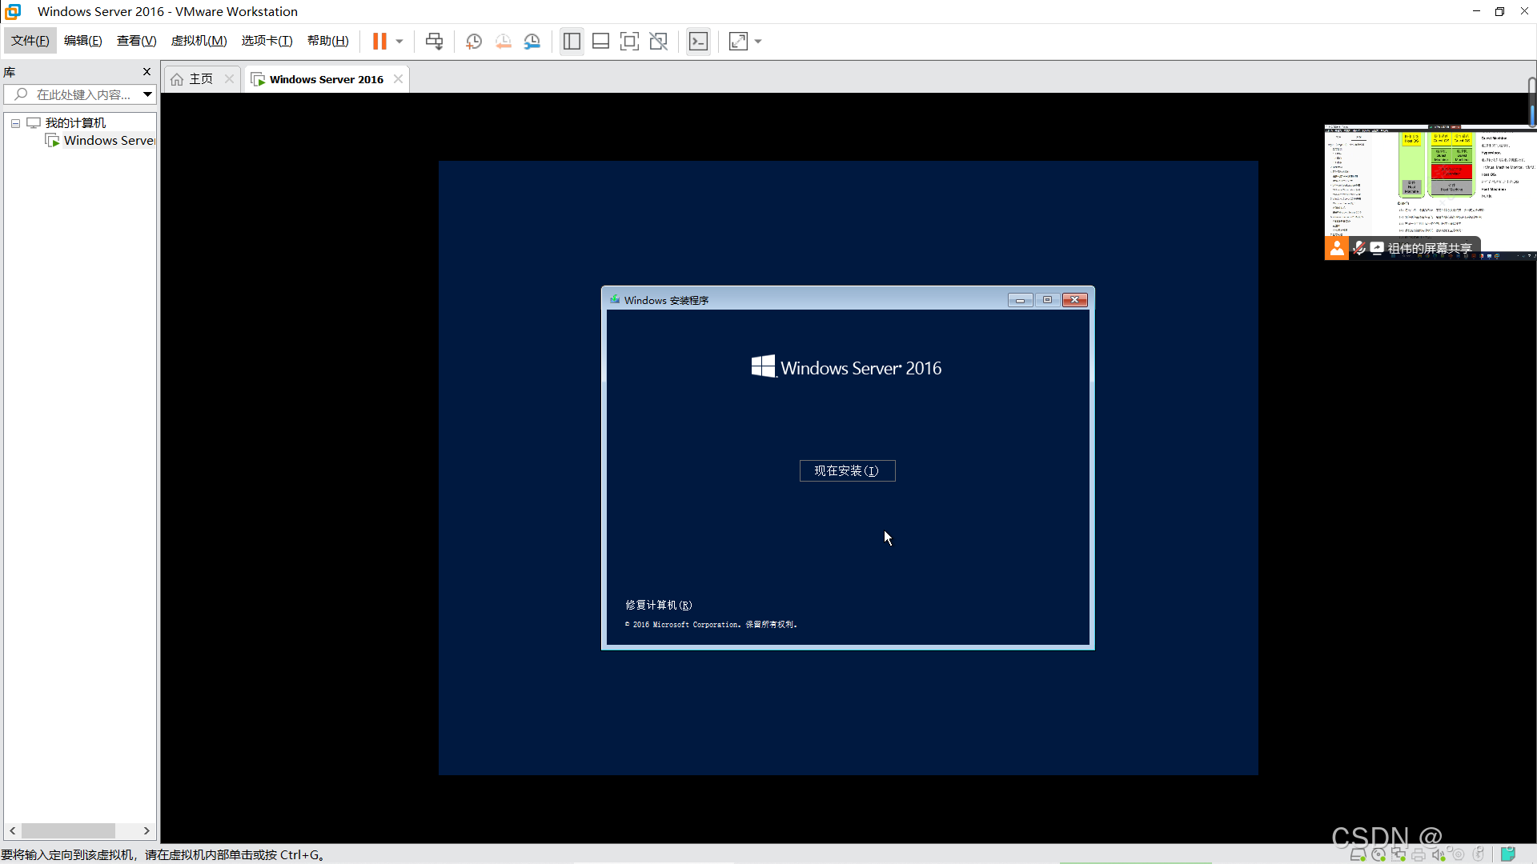Open the 虚拟机(M) menu
Viewport: 1537px width, 864px height.
(x=199, y=41)
